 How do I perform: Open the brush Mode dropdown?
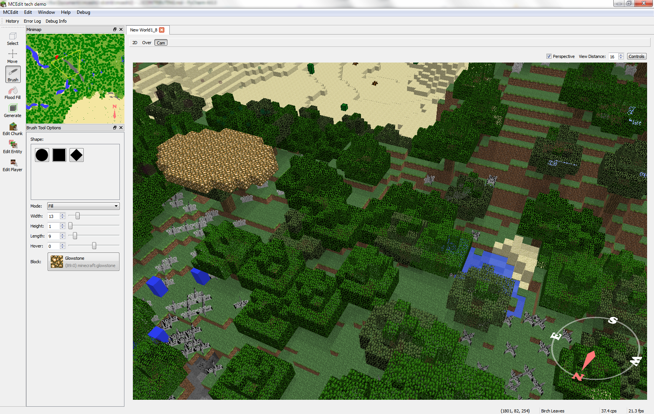(x=83, y=206)
